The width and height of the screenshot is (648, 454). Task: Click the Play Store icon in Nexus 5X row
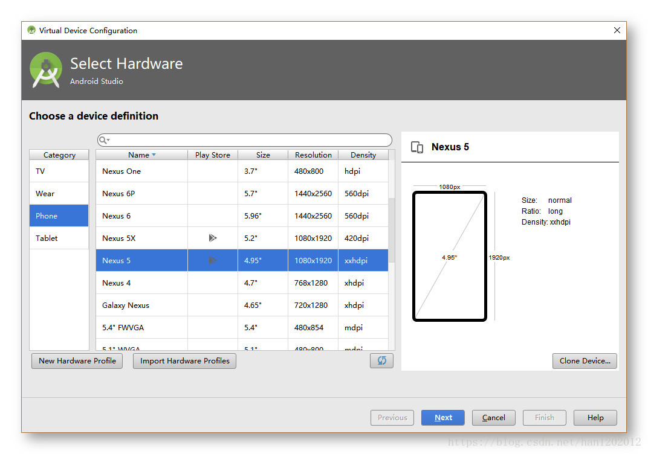212,238
